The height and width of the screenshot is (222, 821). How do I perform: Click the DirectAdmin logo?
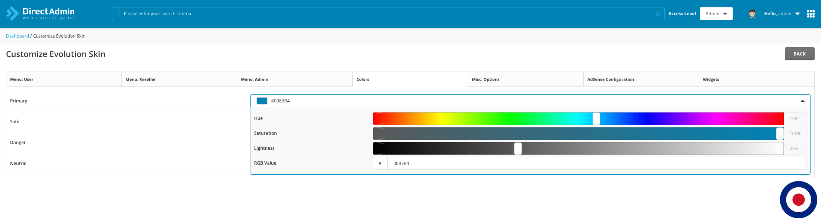pos(40,13)
